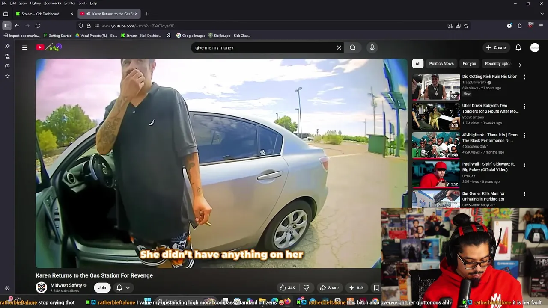The image size is (548, 308).
Task: Expand subscription notification bell dropdown
Action: (x=123, y=287)
